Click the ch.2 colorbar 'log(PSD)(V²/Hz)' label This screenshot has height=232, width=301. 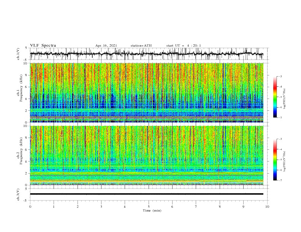(x=284, y=161)
